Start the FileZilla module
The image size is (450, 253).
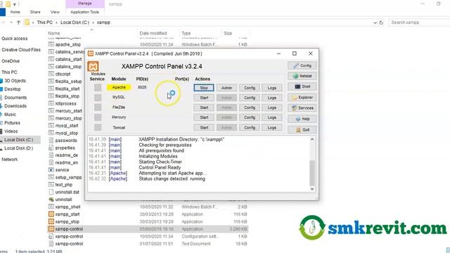(x=204, y=108)
